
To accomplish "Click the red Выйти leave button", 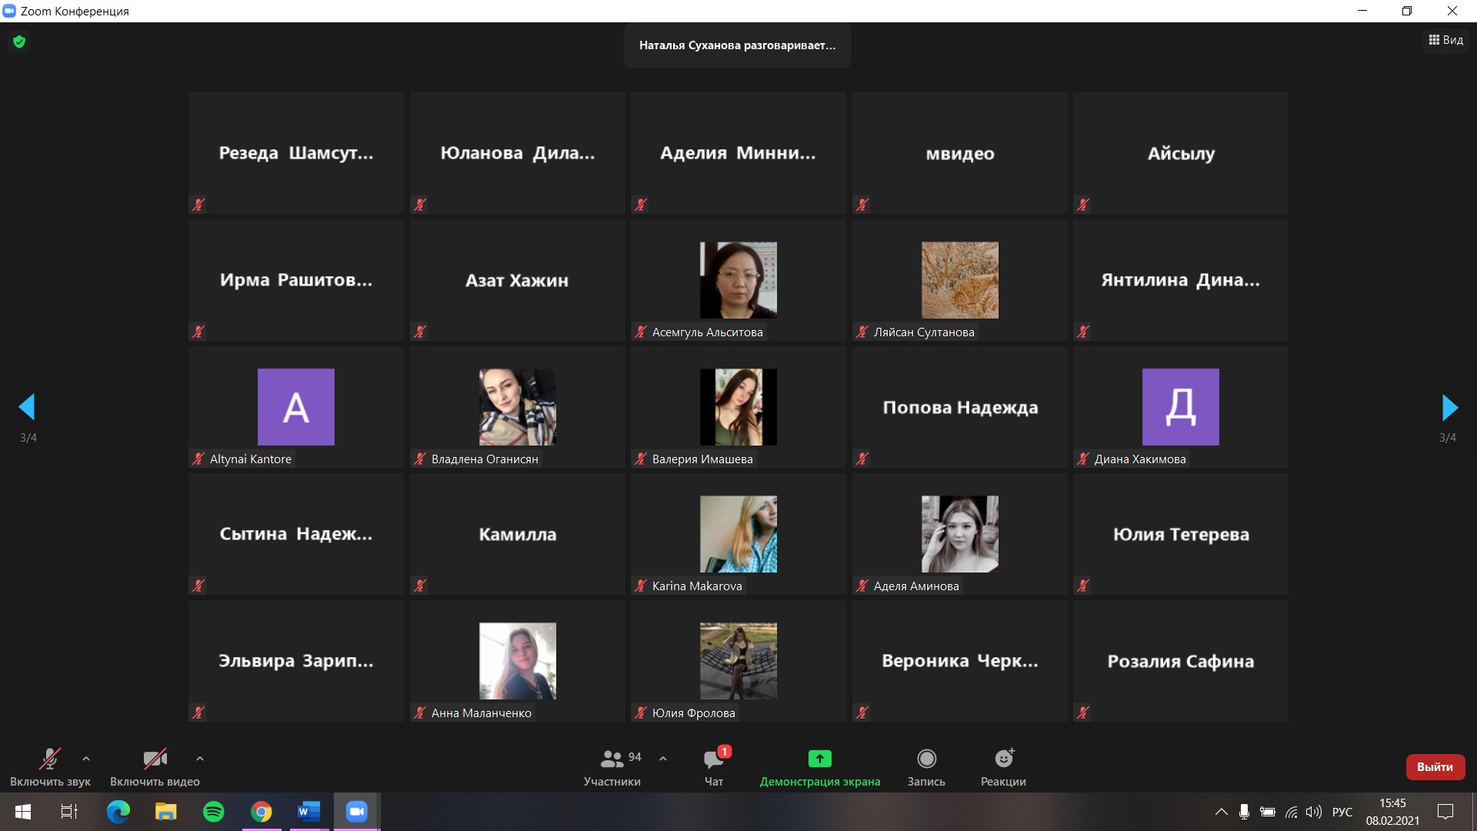I will (x=1435, y=767).
